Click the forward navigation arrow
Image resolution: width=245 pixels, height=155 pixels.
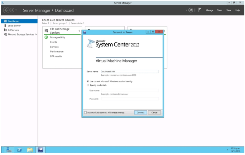[12, 10]
